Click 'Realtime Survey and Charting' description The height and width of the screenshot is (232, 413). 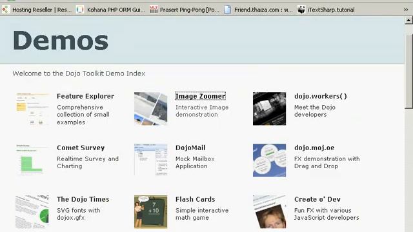tap(88, 162)
